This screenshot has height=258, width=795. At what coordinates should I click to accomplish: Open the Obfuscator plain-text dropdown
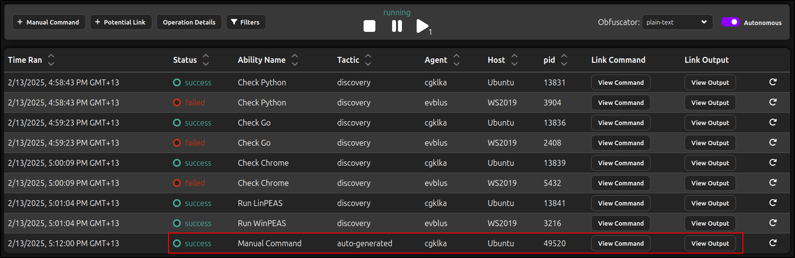click(x=677, y=22)
